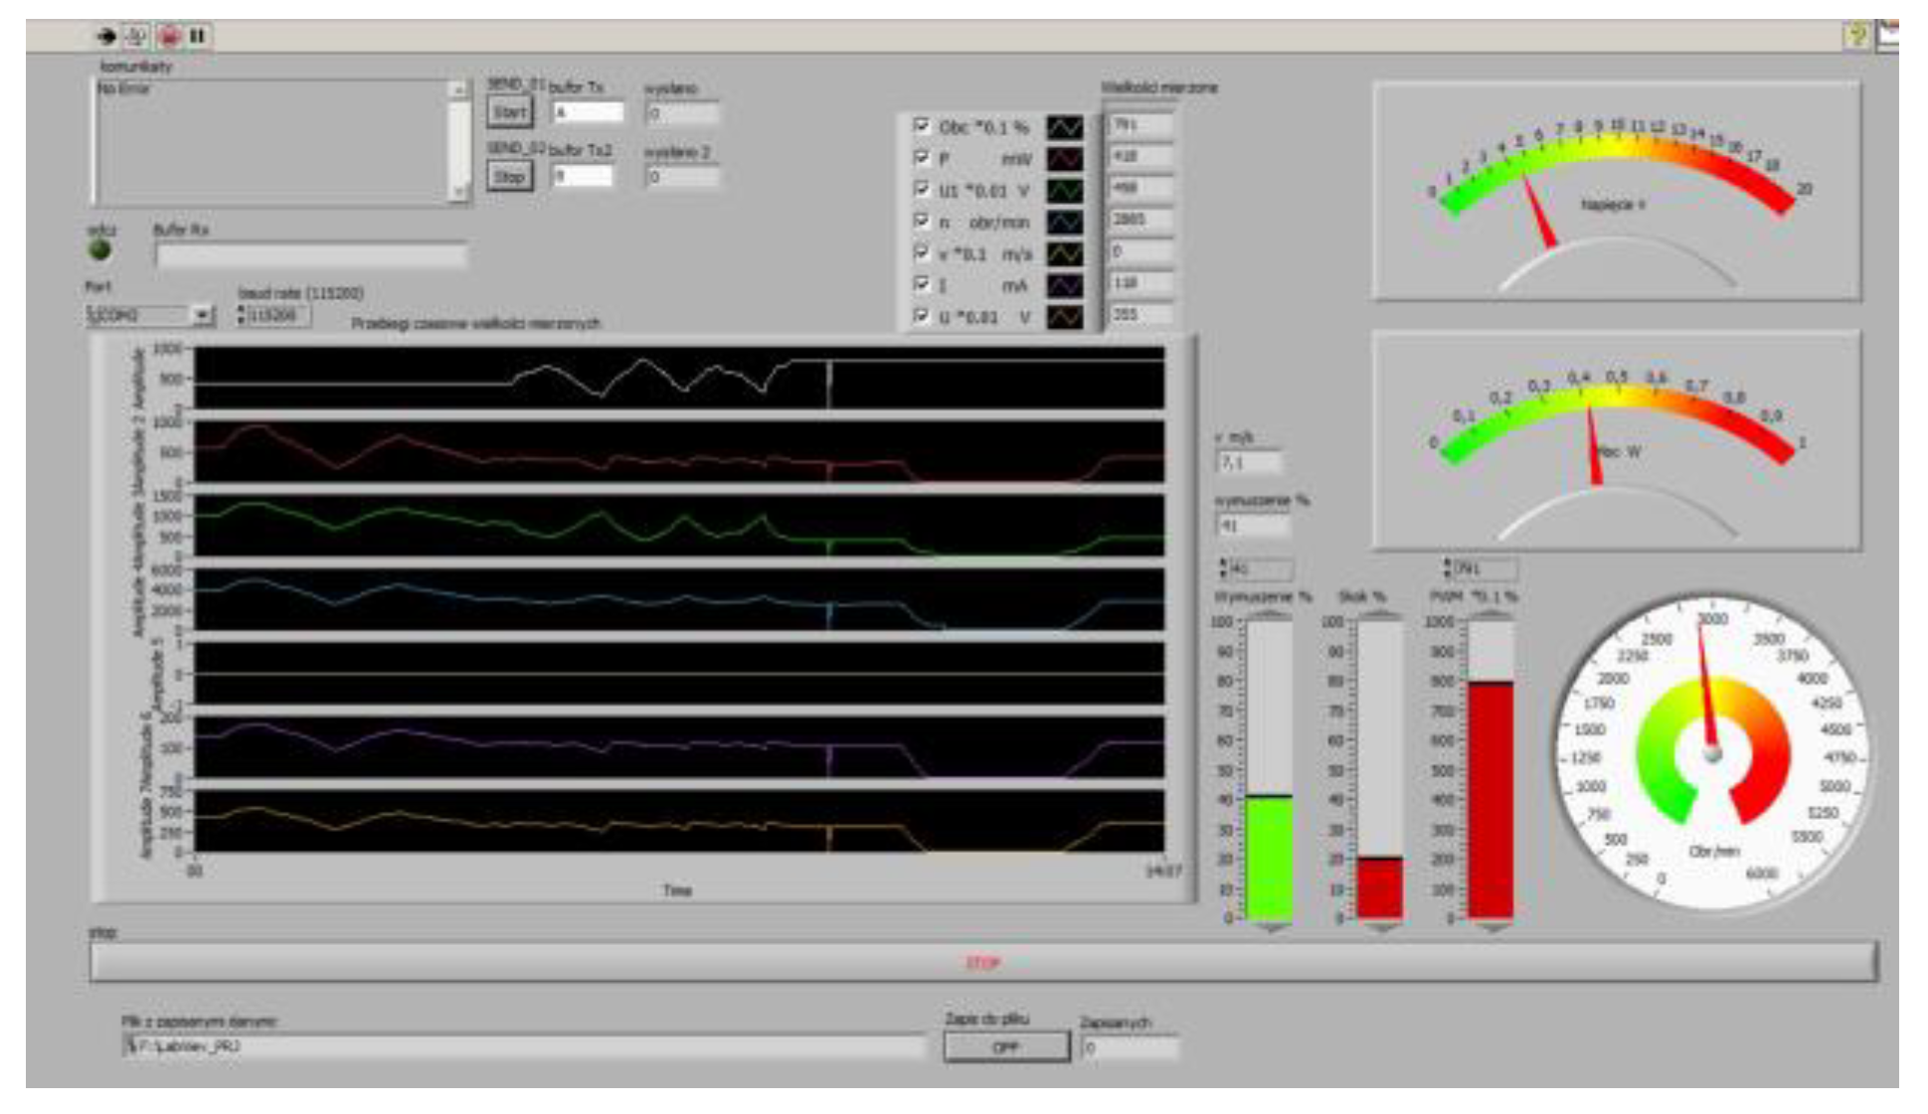The width and height of the screenshot is (1928, 1114).
Task: Click the white plot icon for Obc
Action: point(1065,127)
